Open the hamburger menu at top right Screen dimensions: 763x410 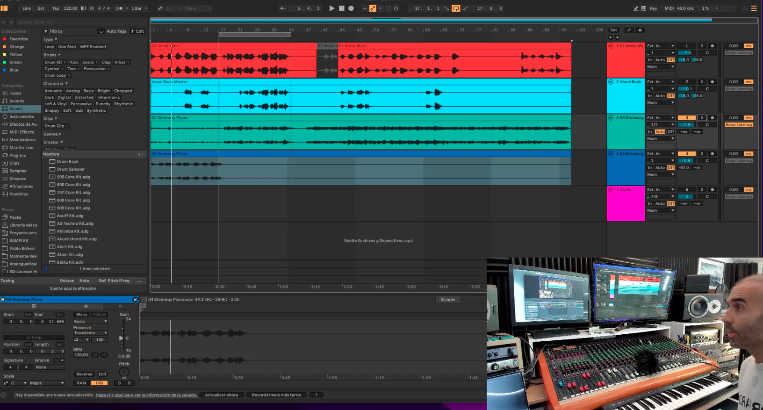click(x=754, y=8)
